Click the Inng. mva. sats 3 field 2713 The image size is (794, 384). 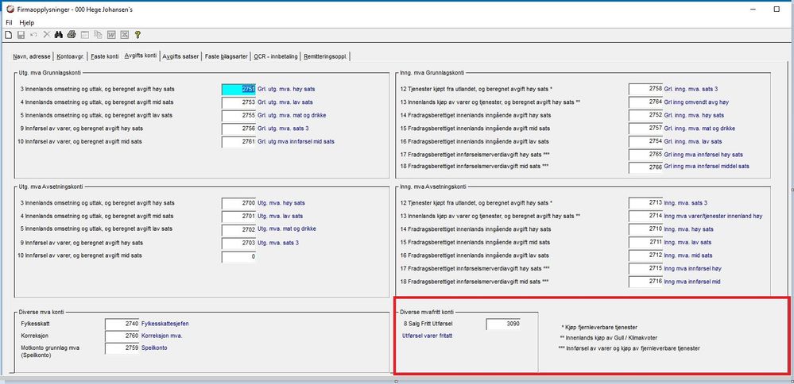click(x=645, y=203)
